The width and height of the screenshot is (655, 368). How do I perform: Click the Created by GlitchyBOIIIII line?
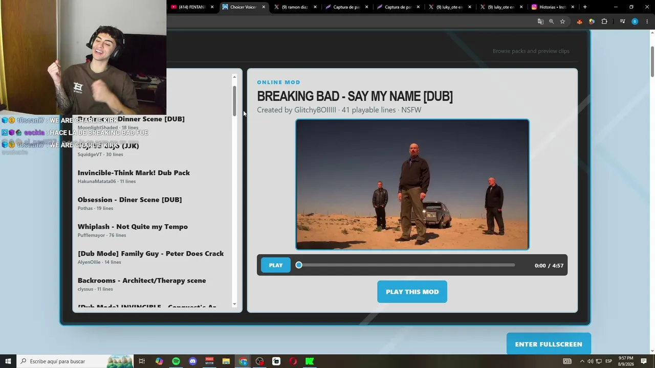pyautogui.click(x=339, y=110)
